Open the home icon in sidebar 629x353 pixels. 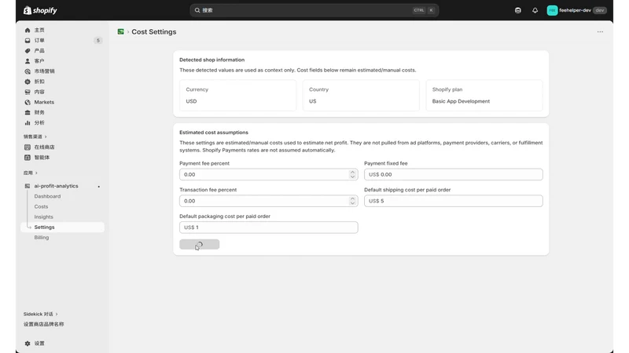[x=28, y=30]
